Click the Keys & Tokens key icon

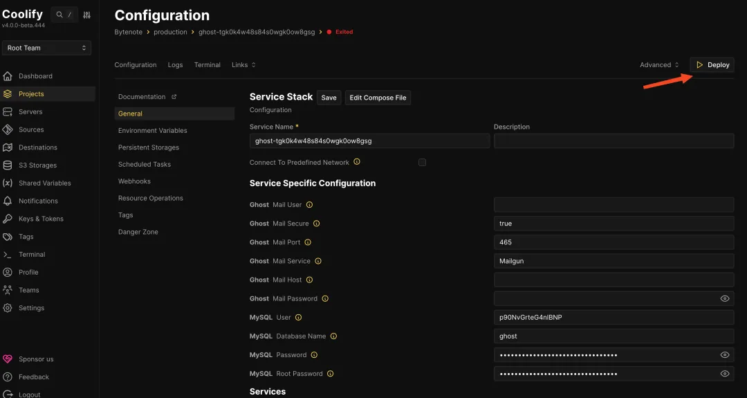tap(8, 219)
